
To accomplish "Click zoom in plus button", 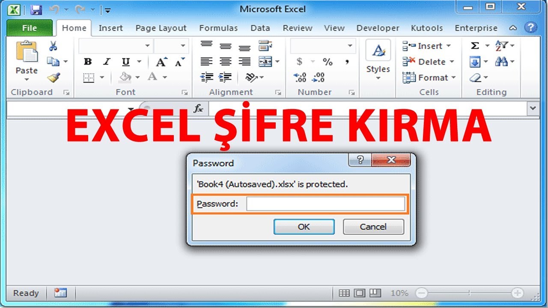I will (518, 293).
